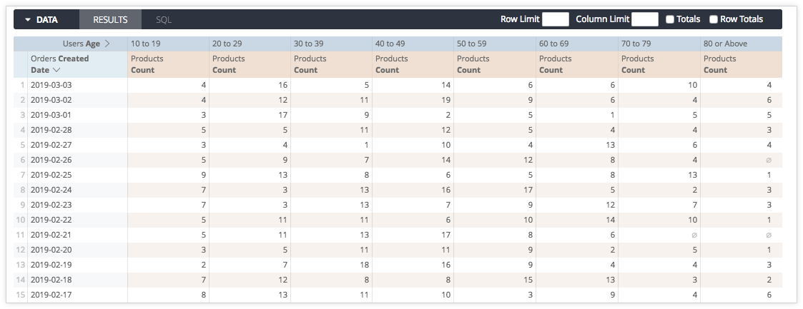This screenshot has height=309, width=803.
Task: Click the Orders Created Date sort arrow
Action: click(56, 70)
